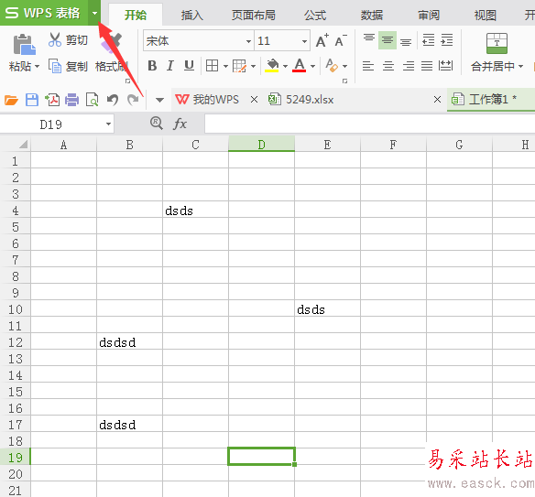Export to PDF icon
Viewport: 535px width, 497px height.
[x=52, y=100]
